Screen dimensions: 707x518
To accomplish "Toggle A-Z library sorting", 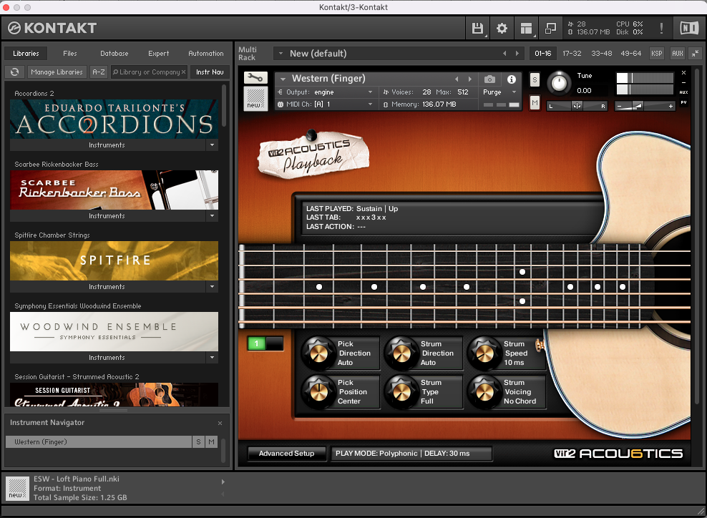I will coord(99,72).
